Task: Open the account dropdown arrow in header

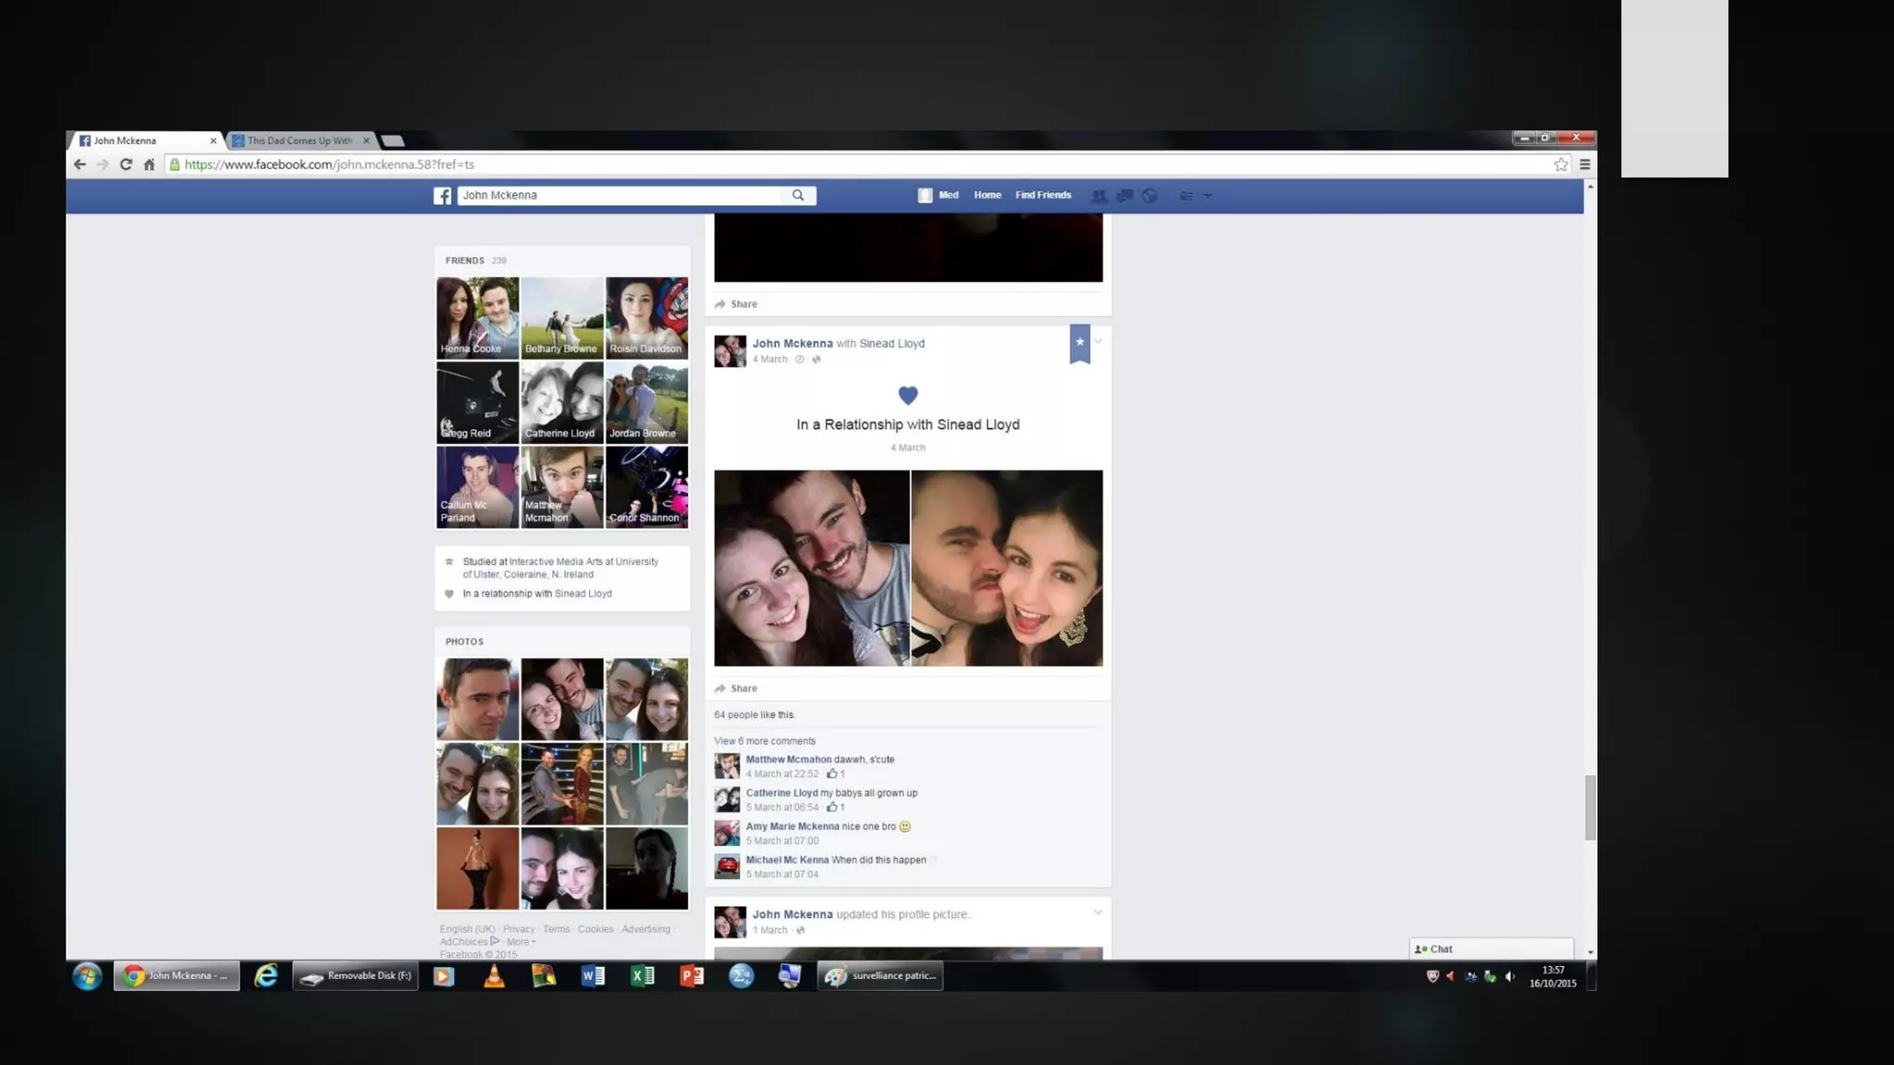Action: pos(1208,196)
